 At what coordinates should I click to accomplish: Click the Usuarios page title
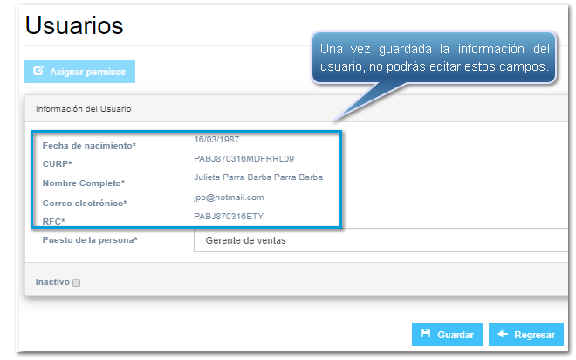tap(74, 25)
